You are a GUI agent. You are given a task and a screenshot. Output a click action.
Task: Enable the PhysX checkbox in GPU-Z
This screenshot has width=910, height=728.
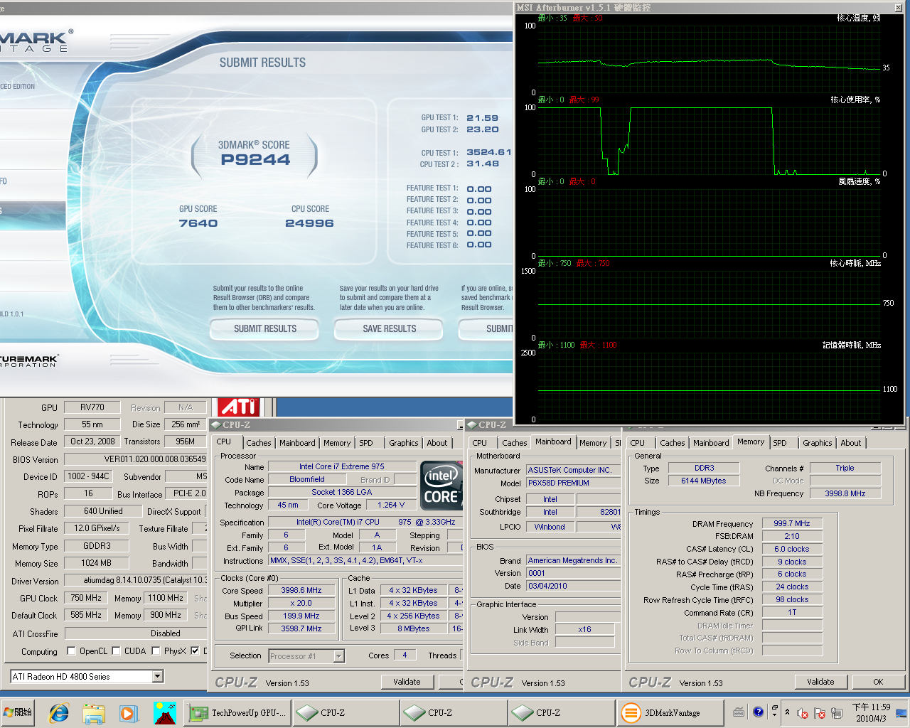pyautogui.click(x=156, y=651)
